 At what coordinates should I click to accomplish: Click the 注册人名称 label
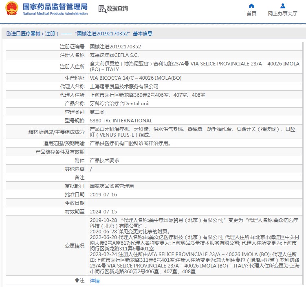coord(72,55)
